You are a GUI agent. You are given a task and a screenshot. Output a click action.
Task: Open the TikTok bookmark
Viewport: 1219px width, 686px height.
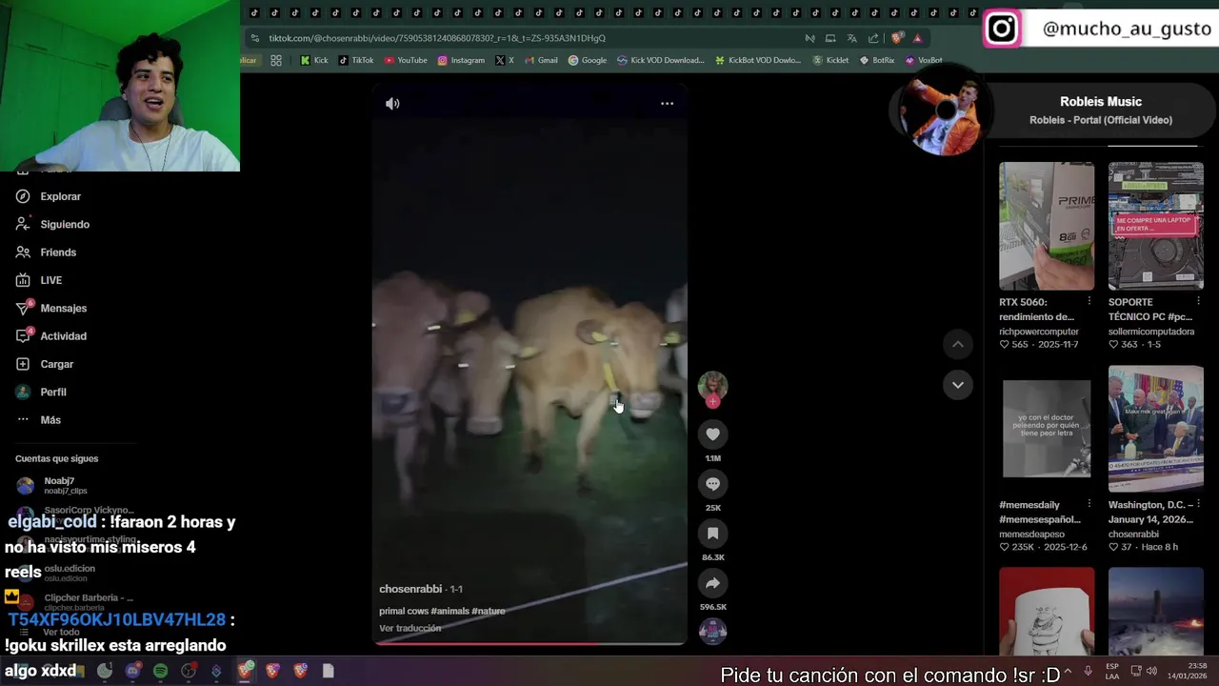[355, 60]
